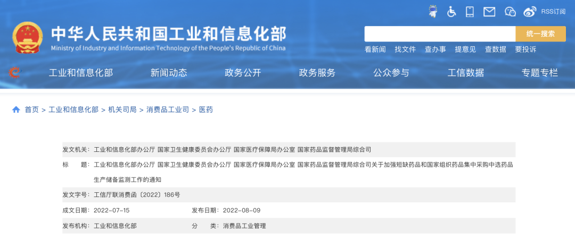This screenshot has width=575, height=239.
Task: Focus the site search input field
Action: [440, 34]
